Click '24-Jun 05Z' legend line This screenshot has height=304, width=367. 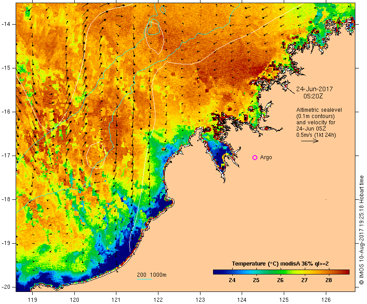311,129
